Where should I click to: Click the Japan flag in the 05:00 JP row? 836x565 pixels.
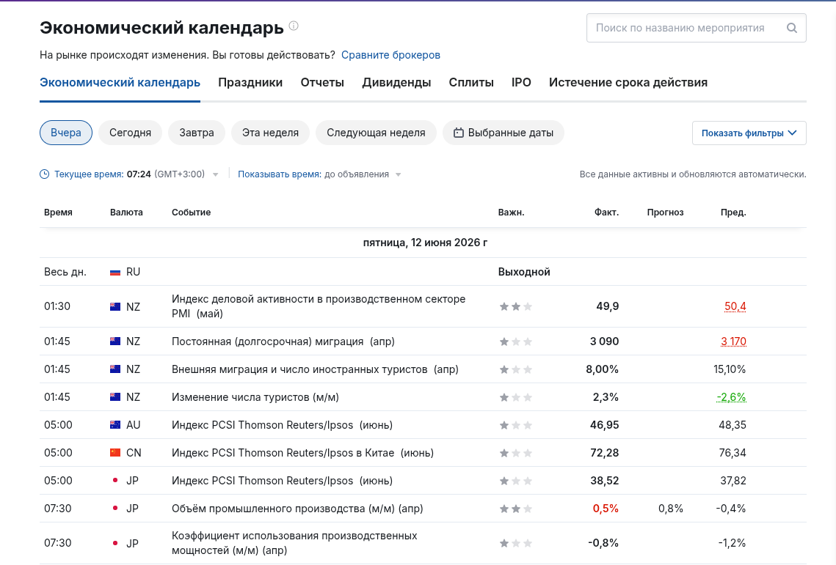tap(115, 480)
